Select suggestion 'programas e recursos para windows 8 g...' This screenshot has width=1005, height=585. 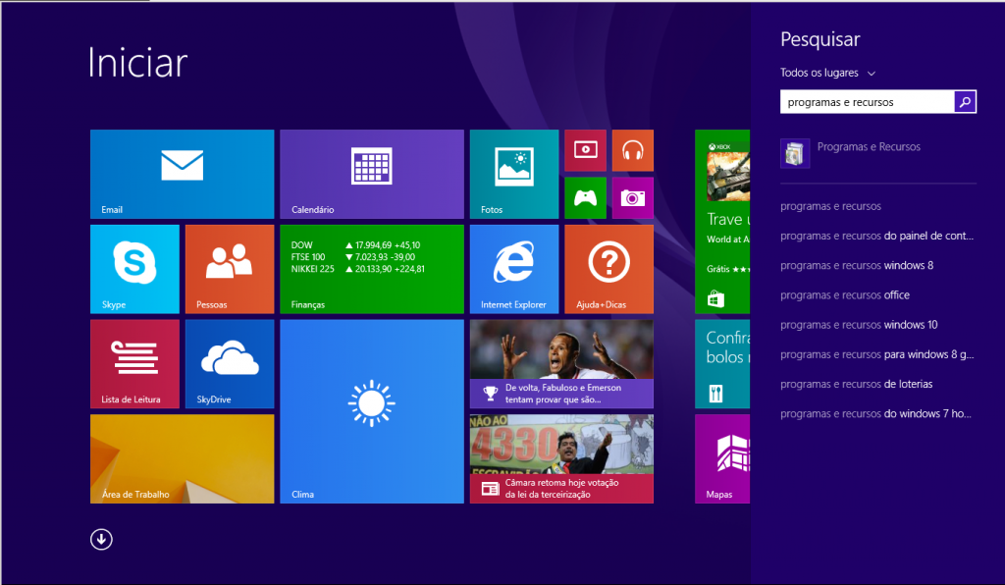click(x=878, y=354)
